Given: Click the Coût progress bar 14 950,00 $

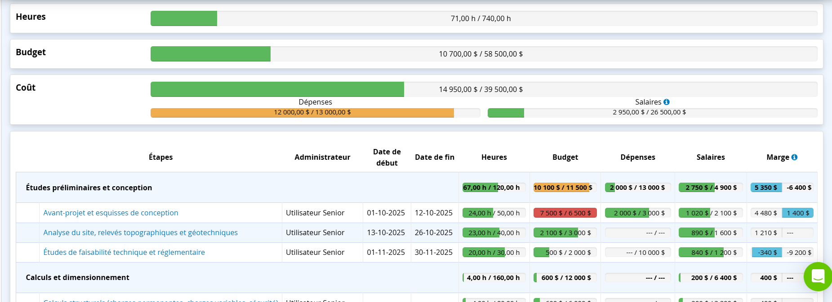Looking at the screenshot, I should point(484,89).
